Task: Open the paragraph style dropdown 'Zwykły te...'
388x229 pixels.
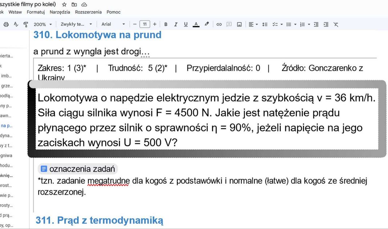Action: [x=76, y=24]
